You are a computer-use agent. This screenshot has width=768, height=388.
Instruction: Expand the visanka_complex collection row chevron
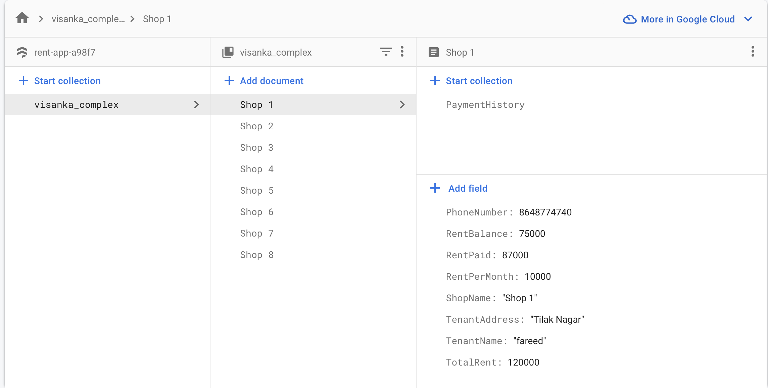coord(196,105)
